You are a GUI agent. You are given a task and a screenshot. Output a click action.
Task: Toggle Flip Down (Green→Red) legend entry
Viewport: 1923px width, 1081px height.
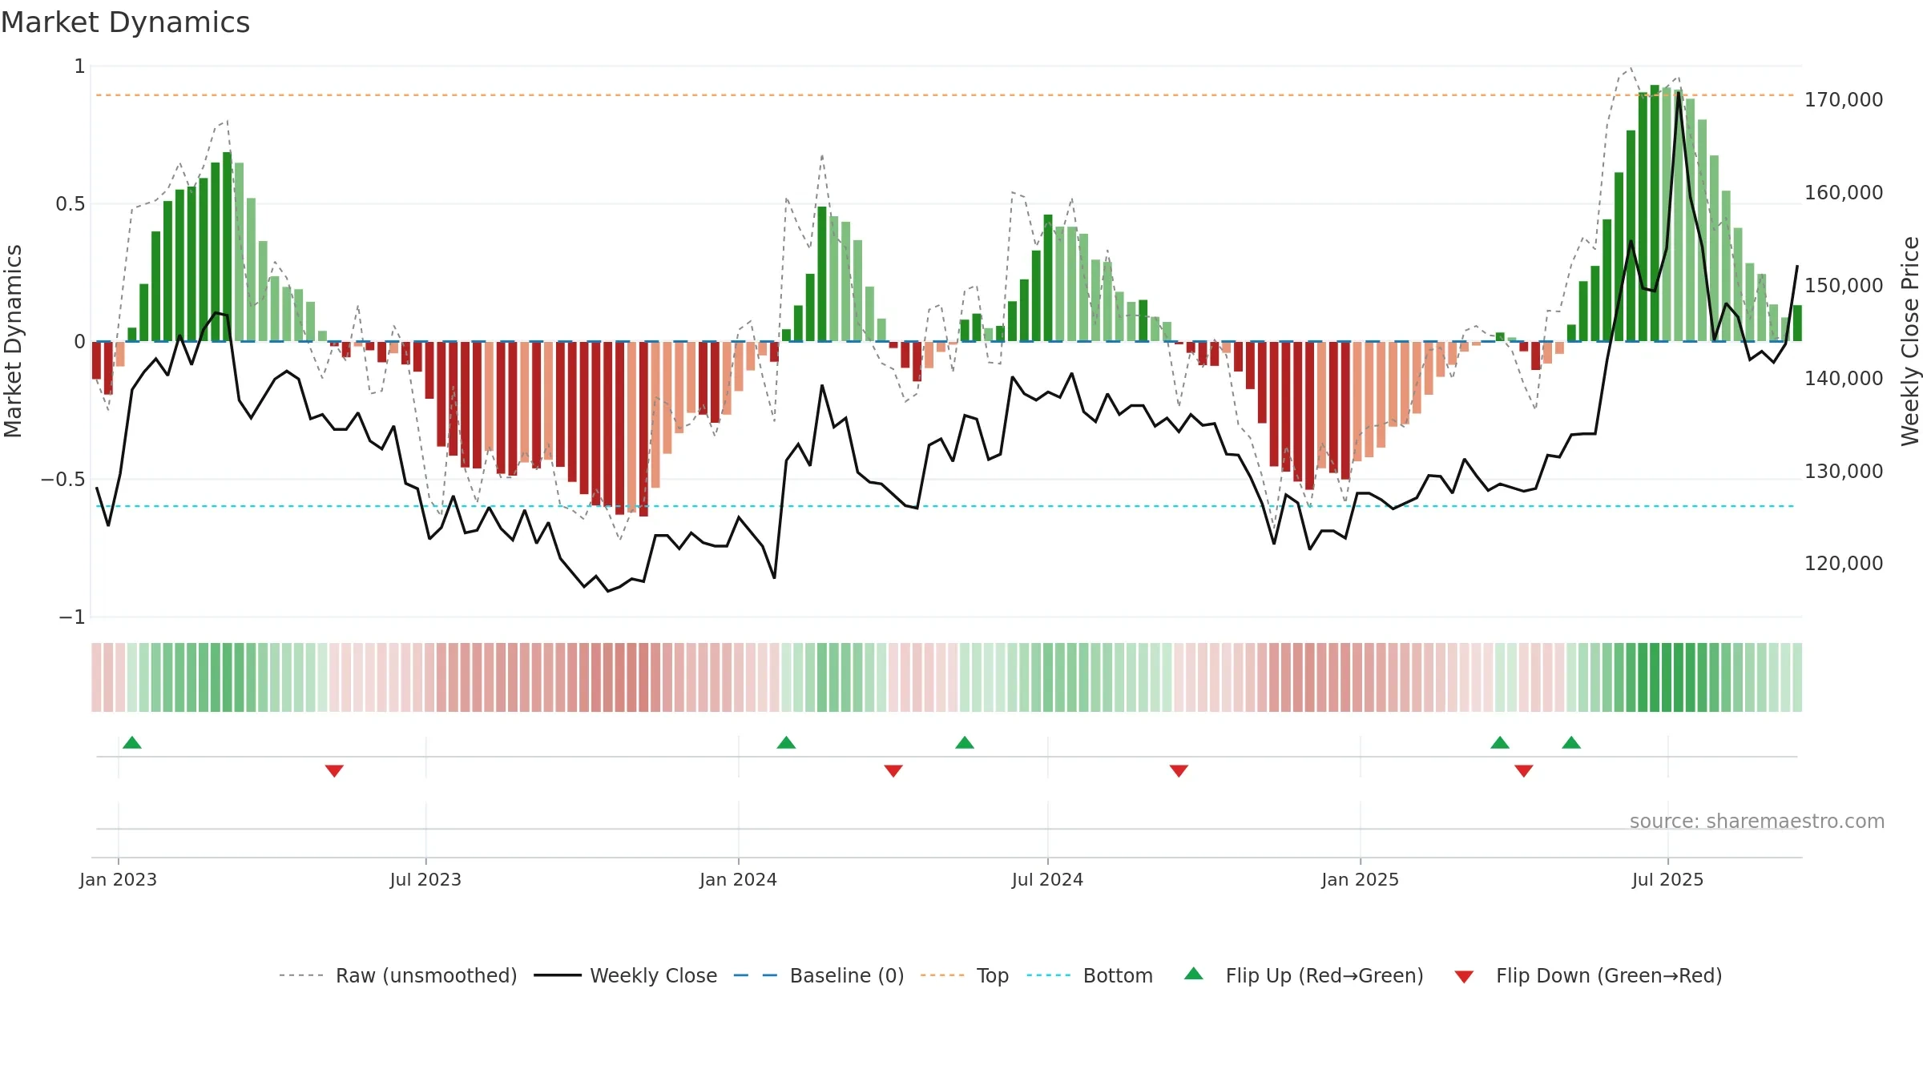(1588, 975)
